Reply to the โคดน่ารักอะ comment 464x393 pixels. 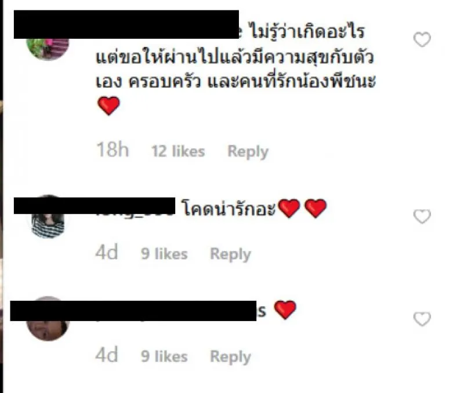click(x=230, y=254)
